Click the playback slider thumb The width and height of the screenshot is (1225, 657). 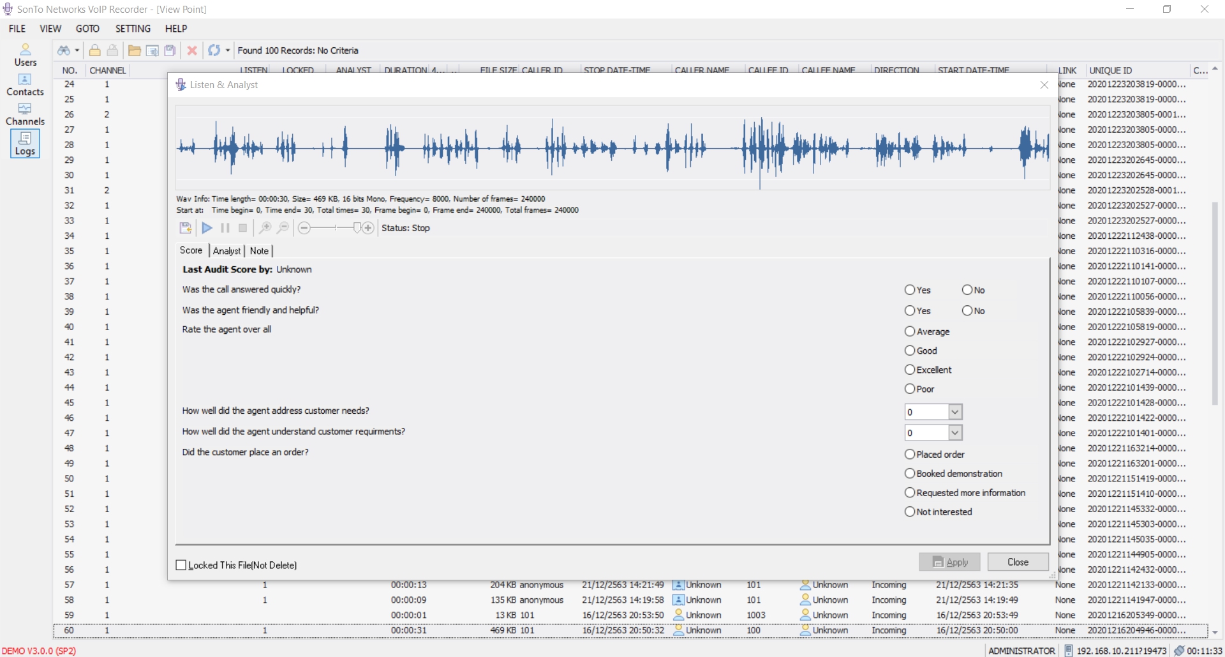[357, 228]
